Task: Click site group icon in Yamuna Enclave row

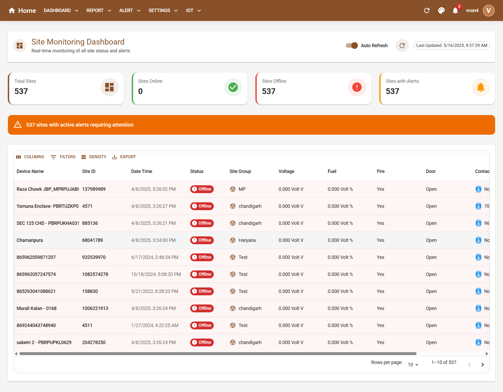Action: [233, 206]
